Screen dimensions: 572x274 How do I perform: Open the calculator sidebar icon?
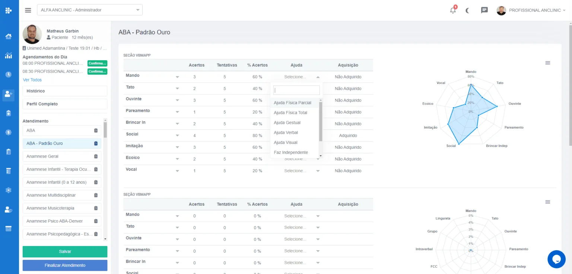9,171
